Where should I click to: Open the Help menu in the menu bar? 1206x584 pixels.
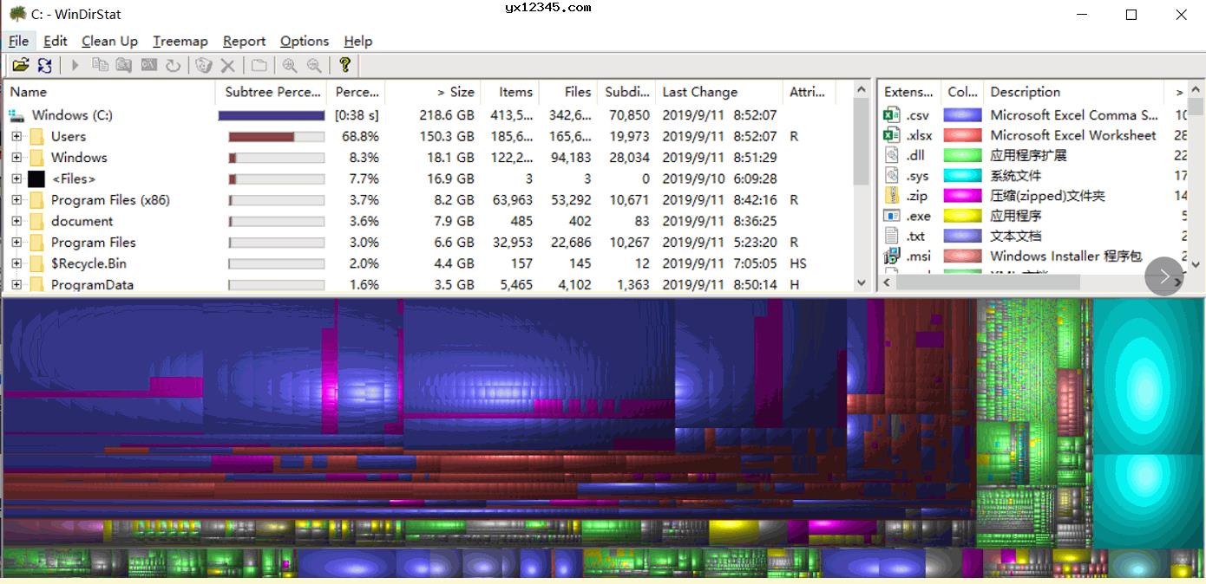[357, 41]
